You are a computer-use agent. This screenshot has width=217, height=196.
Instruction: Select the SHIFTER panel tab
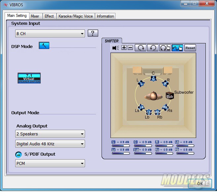[112, 41]
